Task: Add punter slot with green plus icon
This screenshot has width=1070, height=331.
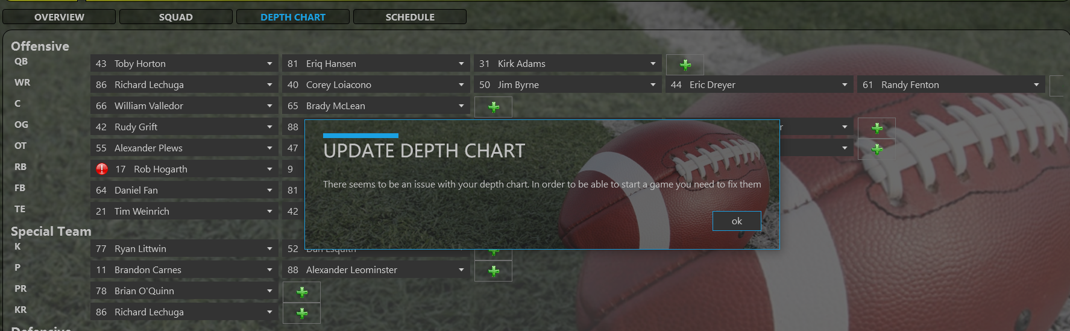Action: 494,271
